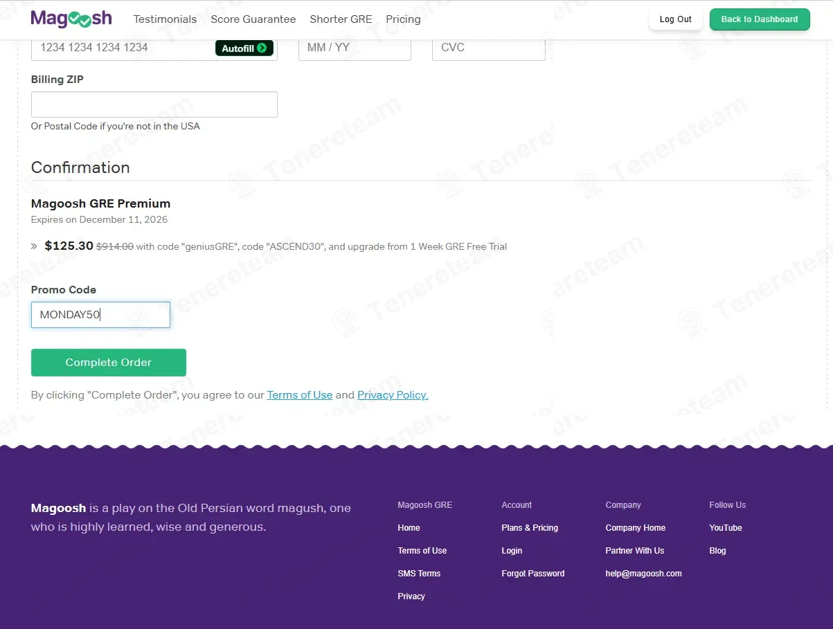Open Score Guarantee page
The width and height of the screenshot is (833, 629).
pyautogui.click(x=253, y=19)
